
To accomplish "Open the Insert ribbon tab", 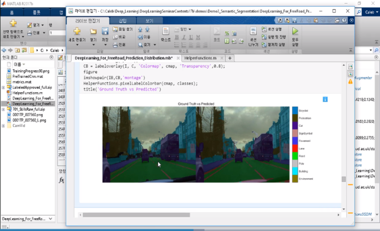I will point(123,21).
